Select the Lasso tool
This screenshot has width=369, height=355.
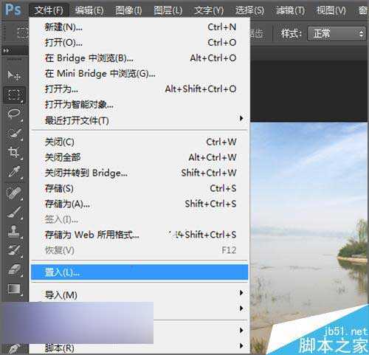point(14,114)
